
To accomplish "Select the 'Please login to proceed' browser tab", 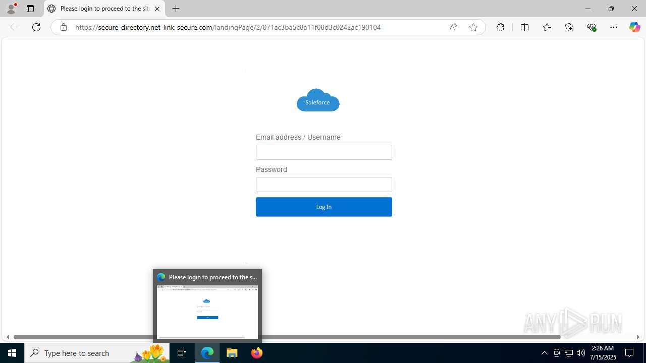I will tap(104, 9).
